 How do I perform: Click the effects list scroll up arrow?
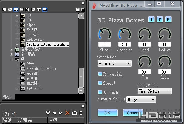[x=81, y=16]
